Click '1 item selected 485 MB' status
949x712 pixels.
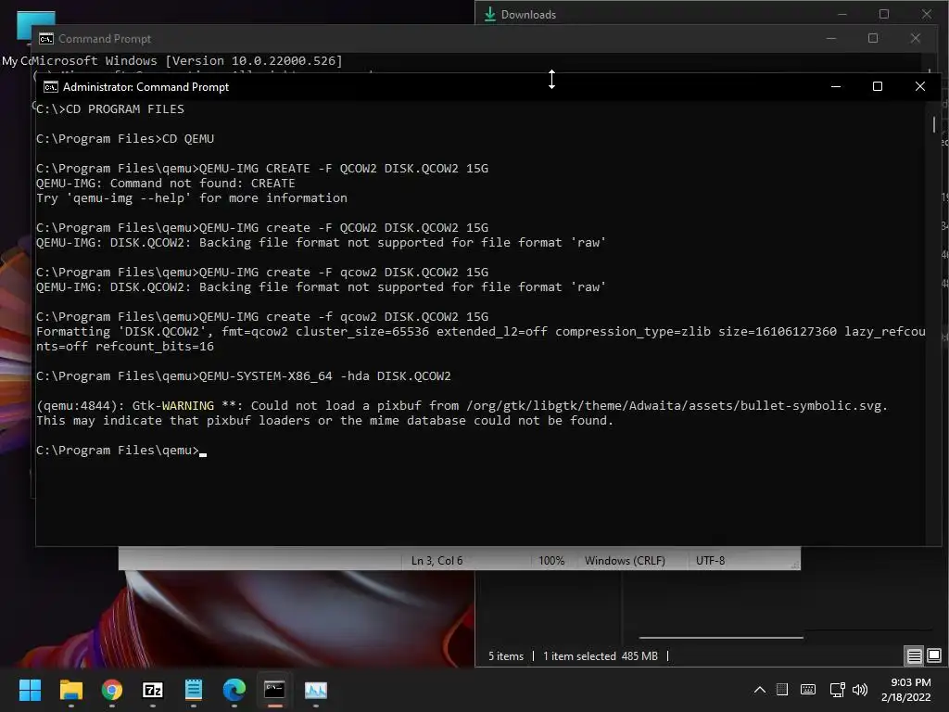click(x=601, y=655)
